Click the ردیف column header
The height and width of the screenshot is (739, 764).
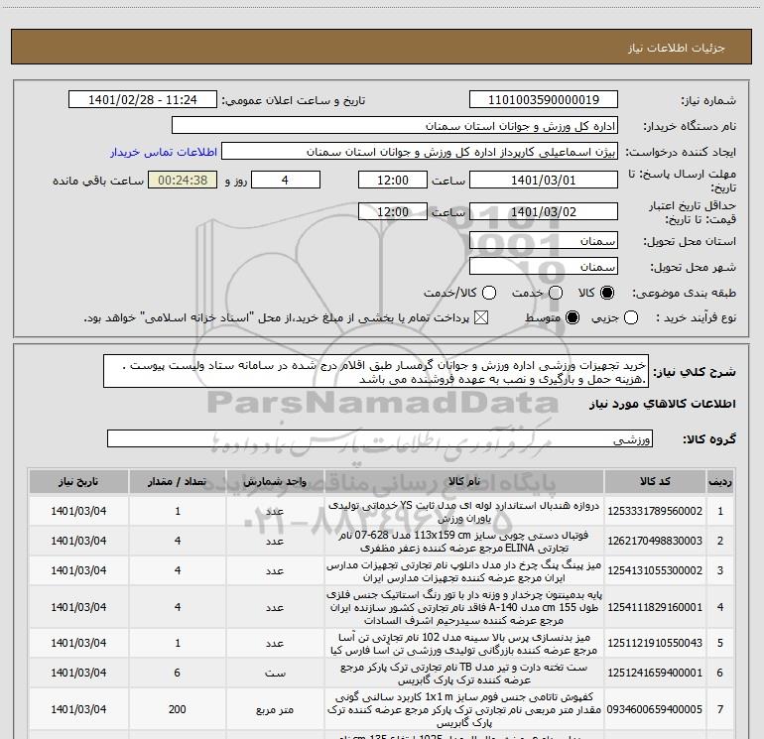pyautogui.click(x=719, y=481)
